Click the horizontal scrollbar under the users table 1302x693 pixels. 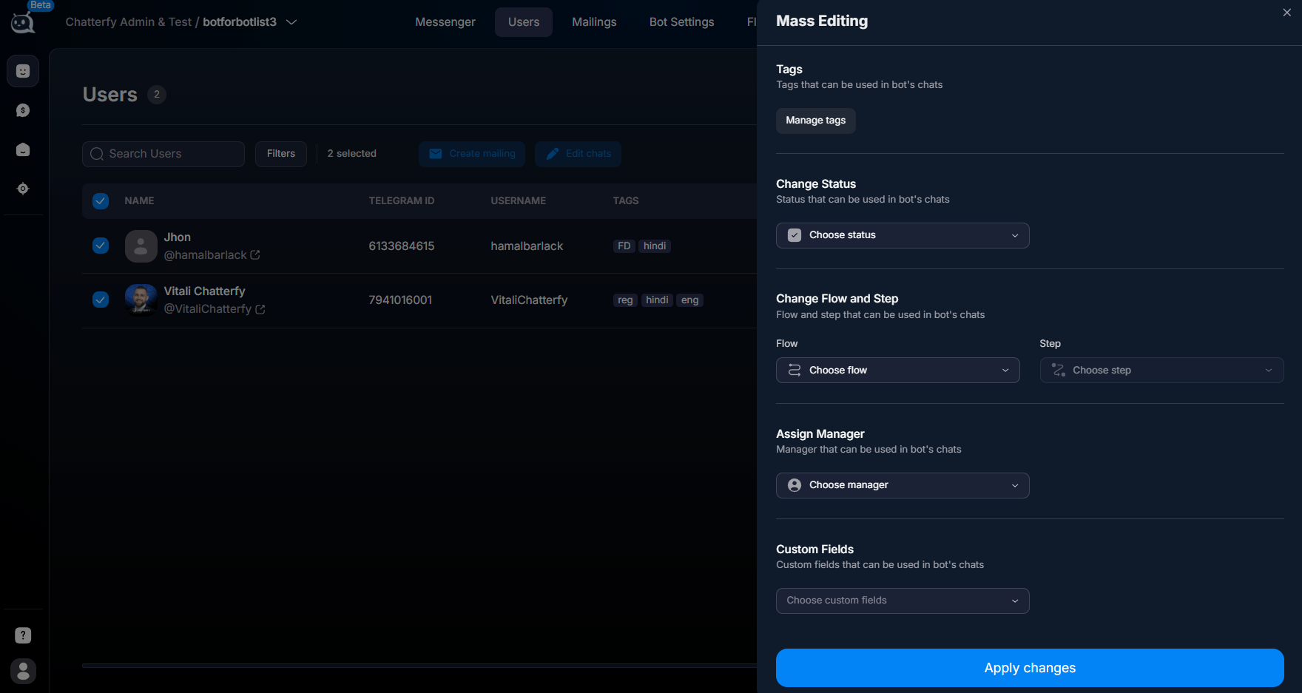419,666
